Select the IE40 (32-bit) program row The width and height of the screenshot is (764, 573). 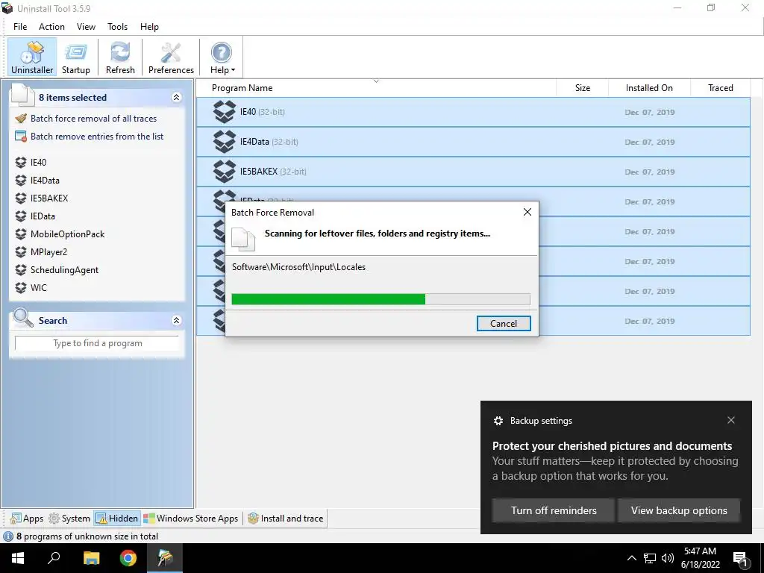click(x=473, y=112)
